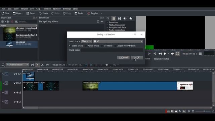
Task: Select chrome record.mp4 thumbnail in the bin
Action: point(9,30)
